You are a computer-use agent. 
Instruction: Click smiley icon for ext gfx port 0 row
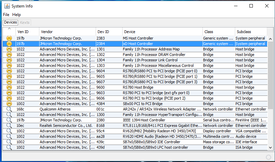tap(9, 92)
